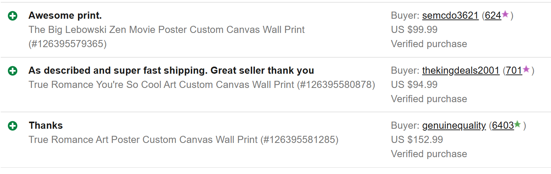Click the US $152.99 price
Screen dimensions: 551x174
[417, 140]
